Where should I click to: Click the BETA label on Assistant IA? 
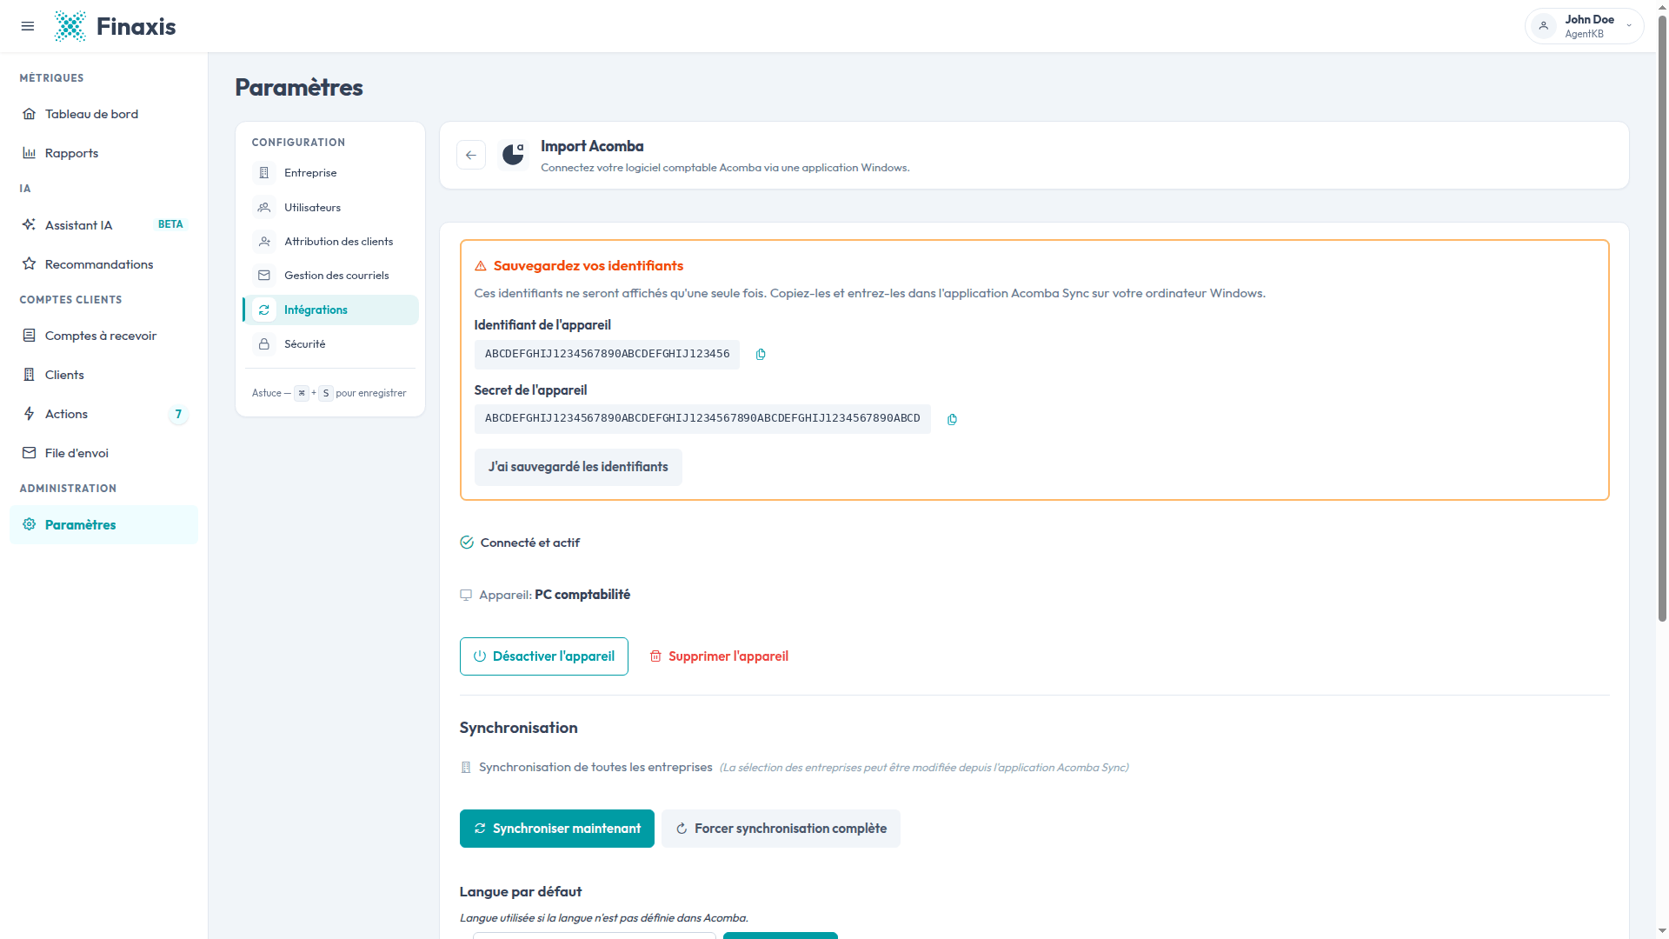pos(170,224)
